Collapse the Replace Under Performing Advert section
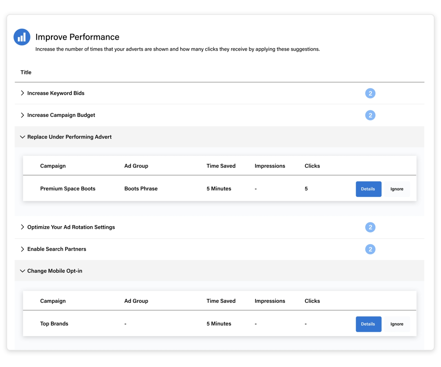The image size is (441, 367). 22,137
